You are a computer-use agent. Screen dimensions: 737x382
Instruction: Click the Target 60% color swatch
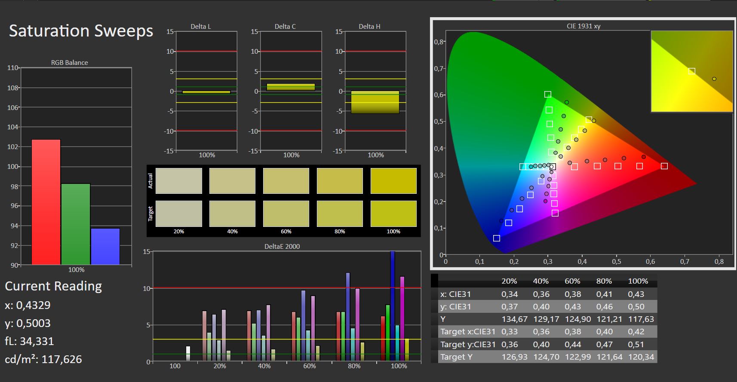(x=286, y=214)
